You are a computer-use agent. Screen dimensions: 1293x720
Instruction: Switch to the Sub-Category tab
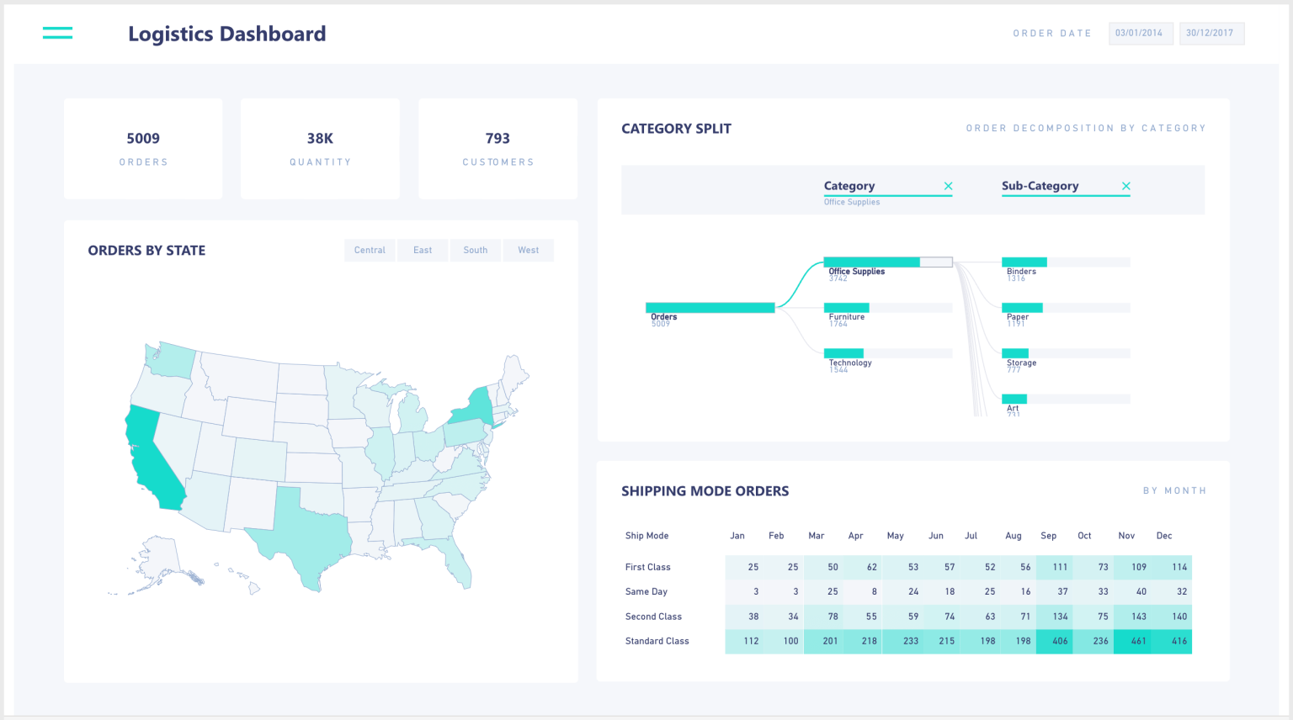[x=1040, y=186]
